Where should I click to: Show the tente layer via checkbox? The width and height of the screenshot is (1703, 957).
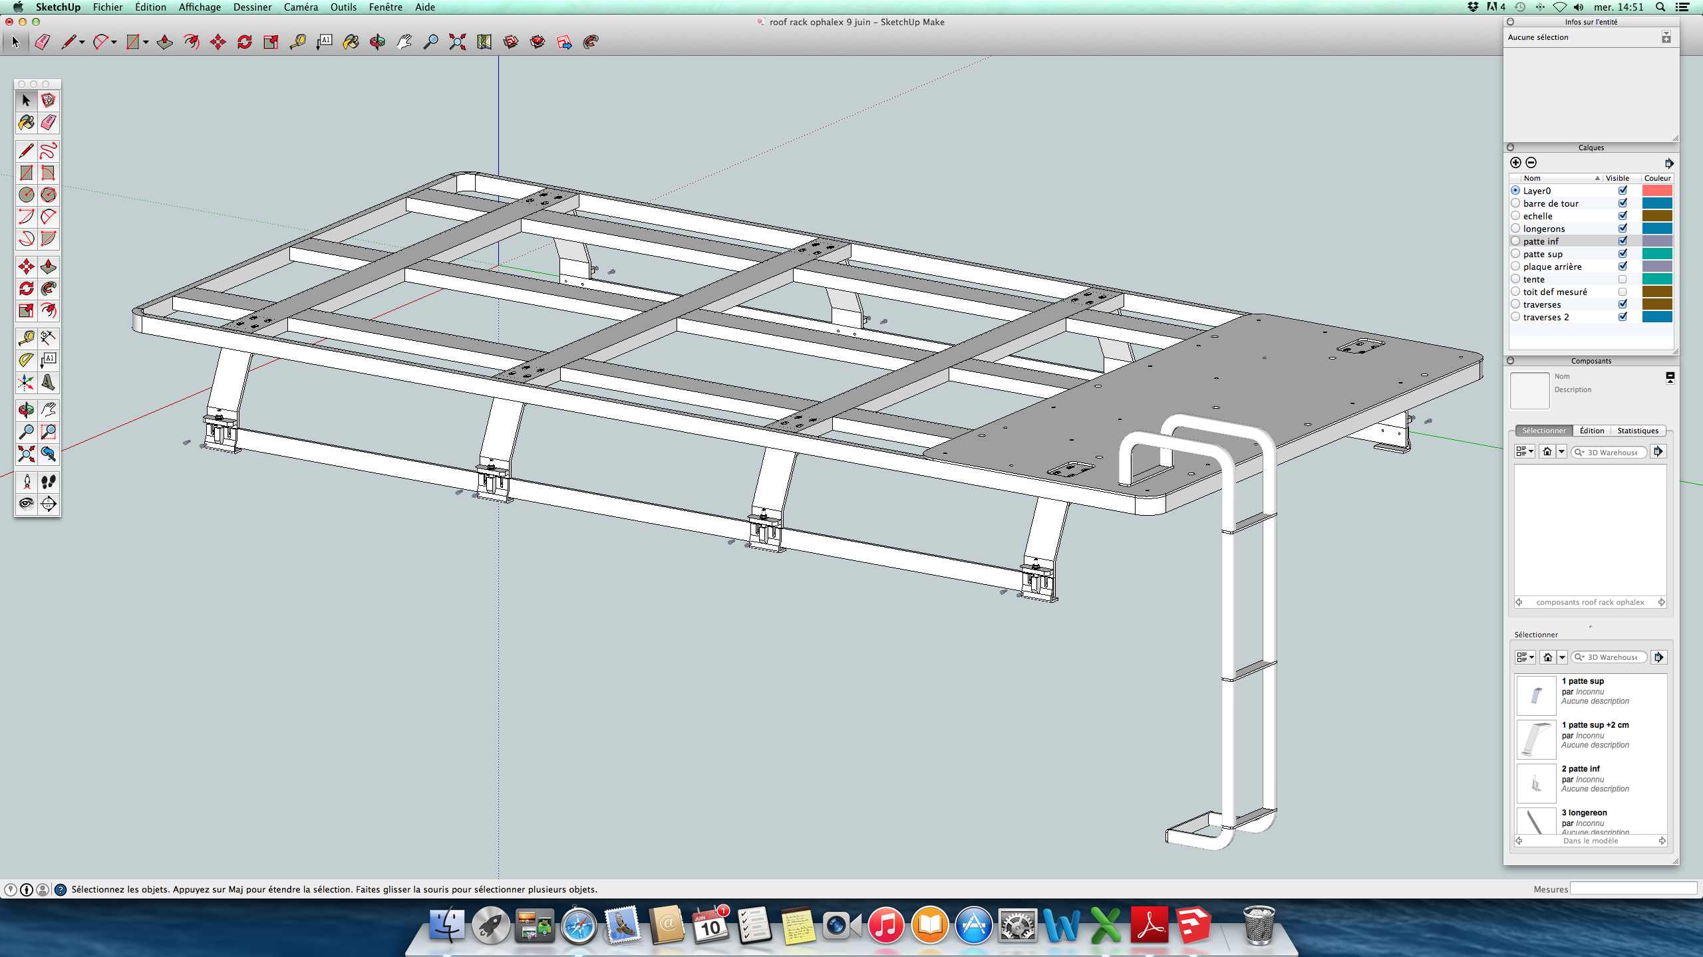click(1623, 279)
